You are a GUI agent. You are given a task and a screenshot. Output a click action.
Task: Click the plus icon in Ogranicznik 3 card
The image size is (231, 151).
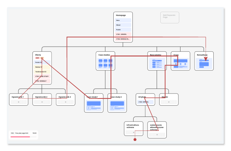coord(65,102)
